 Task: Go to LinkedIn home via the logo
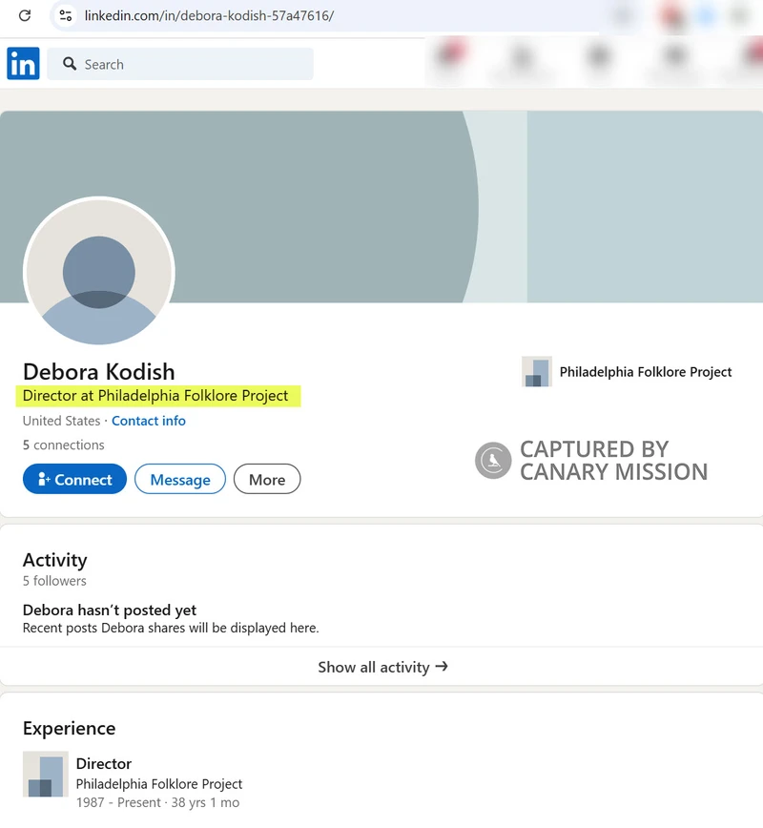23,63
